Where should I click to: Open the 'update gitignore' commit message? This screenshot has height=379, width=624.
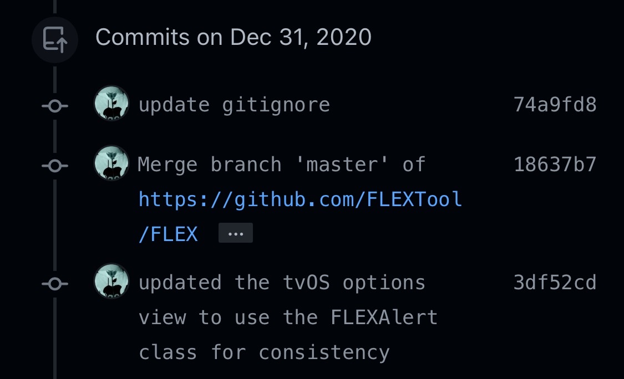233,104
